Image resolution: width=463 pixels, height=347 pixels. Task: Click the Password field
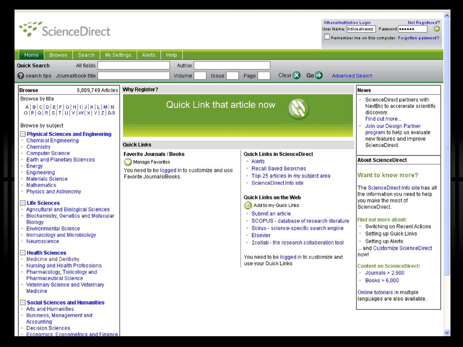pyautogui.click(x=413, y=29)
